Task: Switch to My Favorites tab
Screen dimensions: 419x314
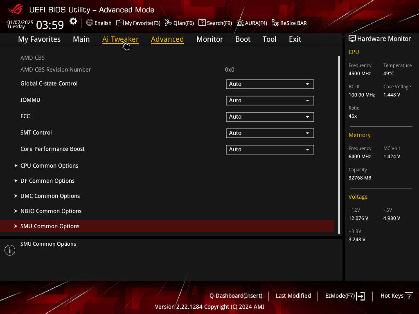Action: click(39, 39)
